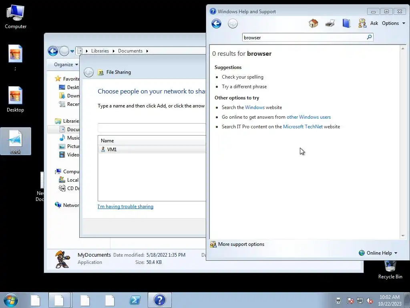Open the Windows website link
This screenshot has width=410, height=308.
pos(255,107)
